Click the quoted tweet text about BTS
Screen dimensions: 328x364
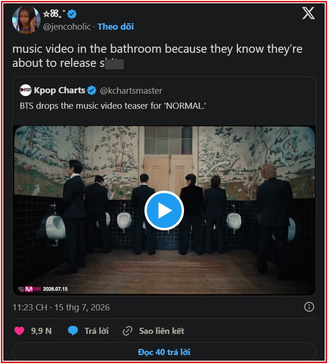click(113, 106)
